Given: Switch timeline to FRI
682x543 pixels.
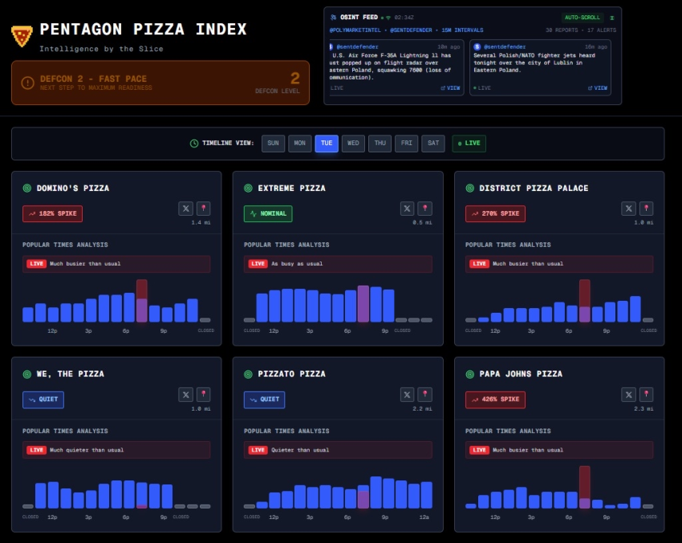Looking at the screenshot, I should (407, 144).
